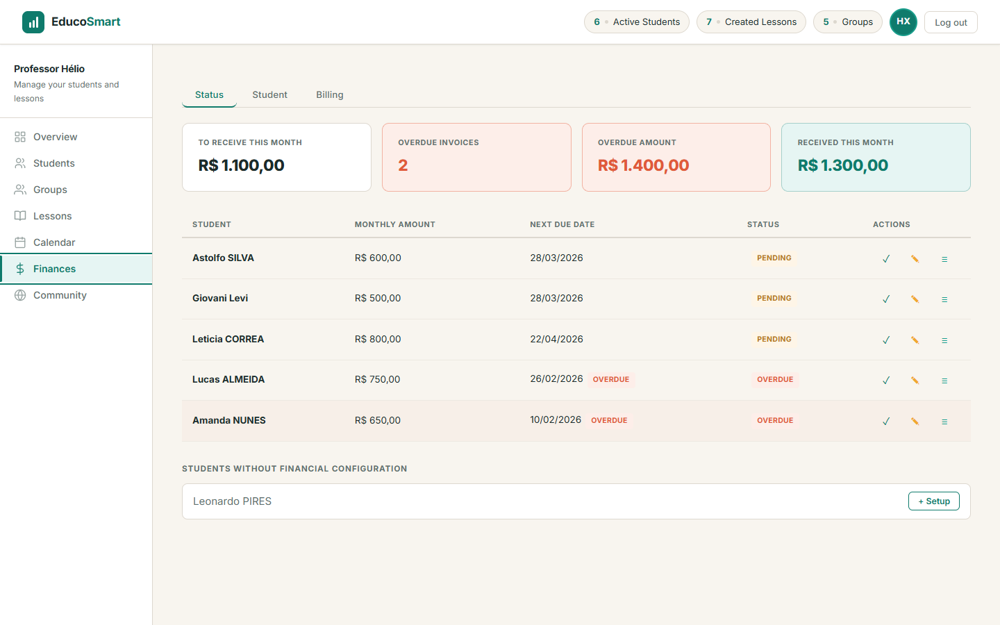
Task: Open list menu icon for Amanda NUNES
Action: coord(944,422)
